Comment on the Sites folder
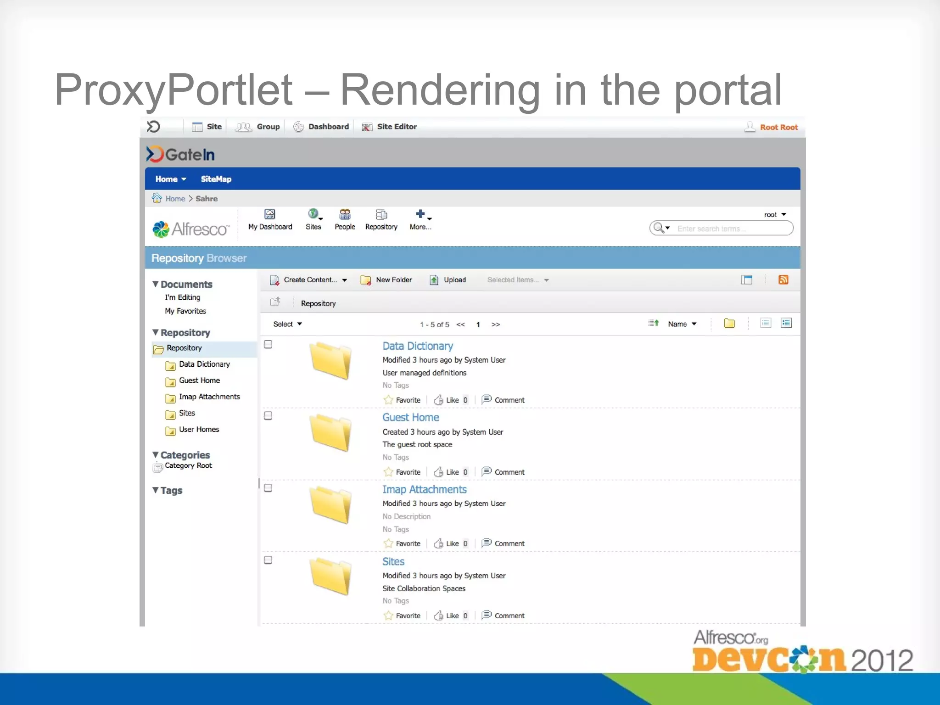The image size is (940, 705). pyautogui.click(x=503, y=615)
